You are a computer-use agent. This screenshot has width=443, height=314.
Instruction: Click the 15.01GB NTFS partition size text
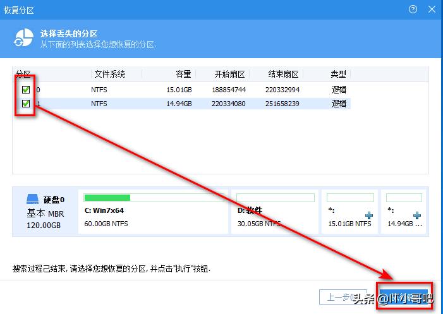[x=349, y=224]
